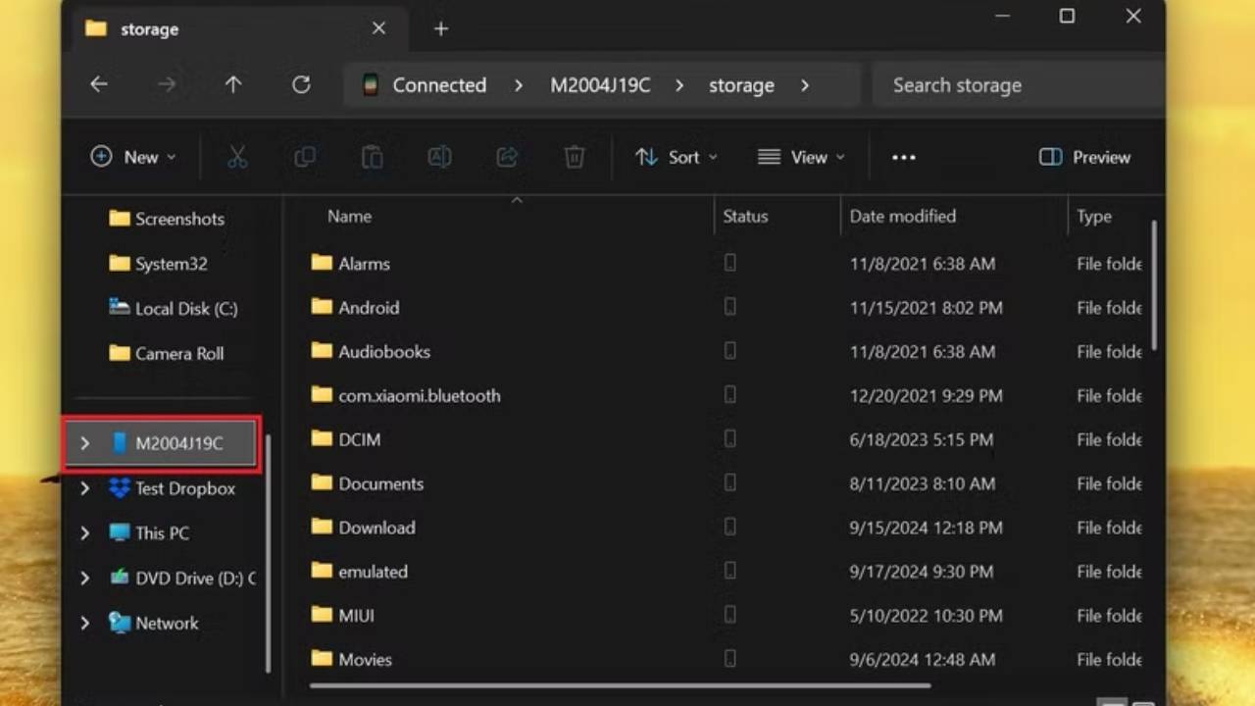Open new tab with plus button
The height and width of the screenshot is (706, 1255).
[x=441, y=29]
